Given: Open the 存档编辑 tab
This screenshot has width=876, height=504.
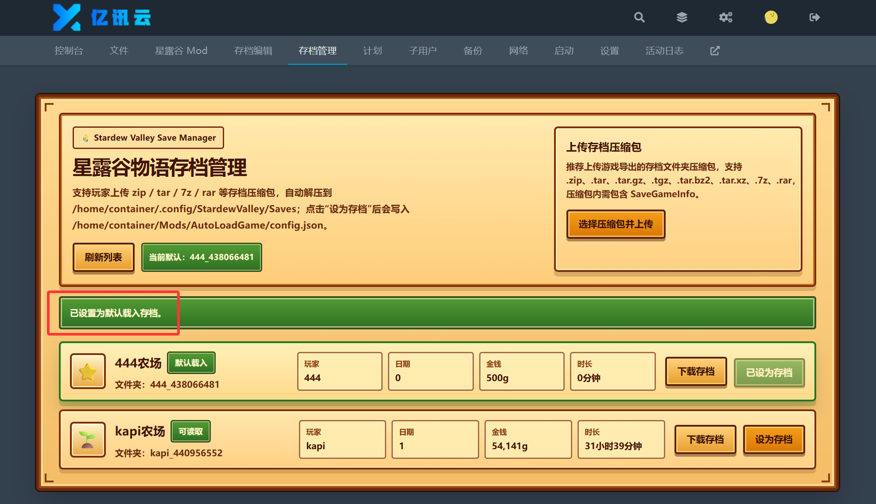Looking at the screenshot, I should click(253, 51).
